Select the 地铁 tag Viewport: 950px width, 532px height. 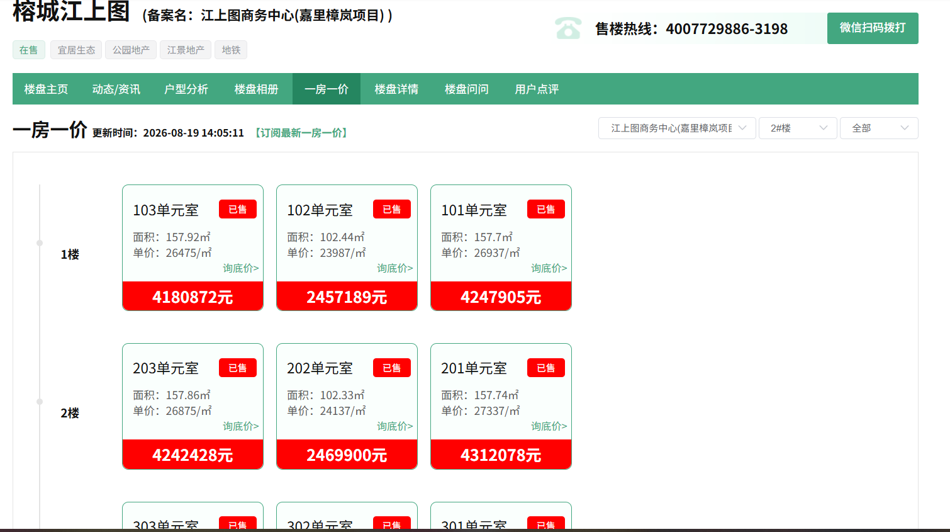[231, 50]
